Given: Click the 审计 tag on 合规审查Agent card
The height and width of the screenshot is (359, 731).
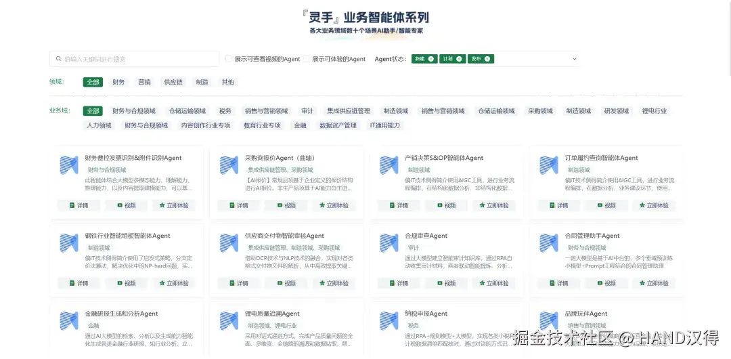Looking at the screenshot, I should click(x=414, y=248).
